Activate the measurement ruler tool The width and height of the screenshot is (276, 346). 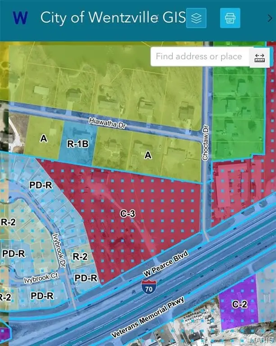(259, 58)
